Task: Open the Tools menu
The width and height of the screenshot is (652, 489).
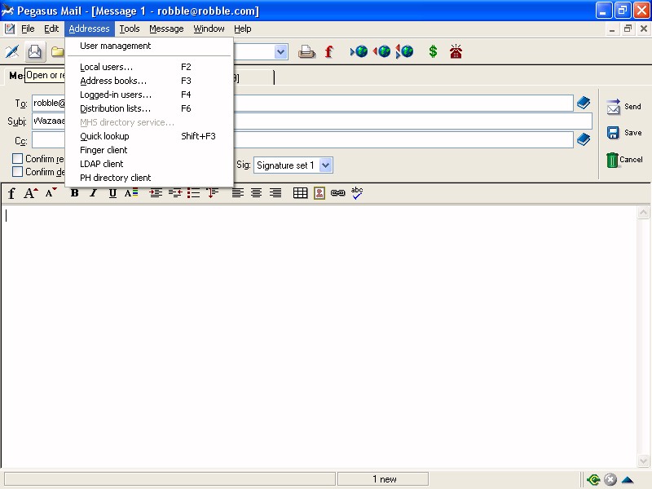Action: coord(130,29)
